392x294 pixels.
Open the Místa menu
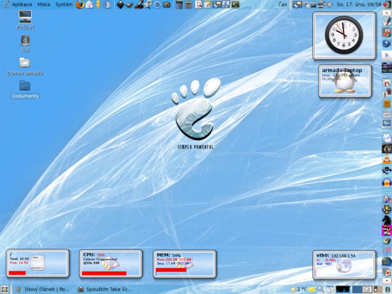click(43, 4)
